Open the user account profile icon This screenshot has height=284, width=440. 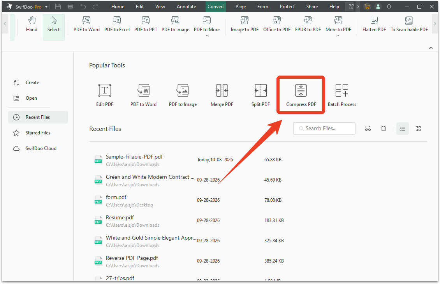coord(378,7)
